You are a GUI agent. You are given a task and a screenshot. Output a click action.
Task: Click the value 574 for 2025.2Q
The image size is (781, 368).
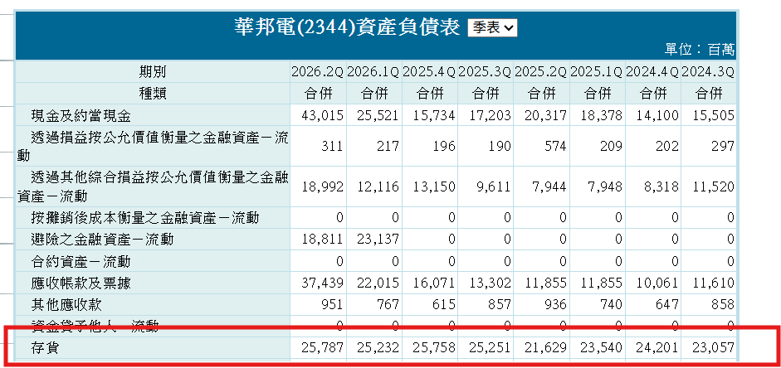[555, 146]
